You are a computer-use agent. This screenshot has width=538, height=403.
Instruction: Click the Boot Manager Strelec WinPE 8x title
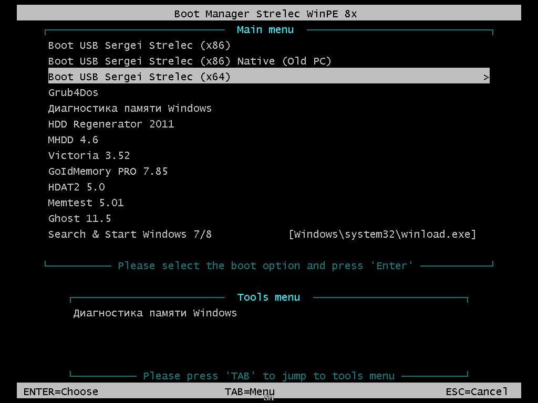[x=265, y=14]
